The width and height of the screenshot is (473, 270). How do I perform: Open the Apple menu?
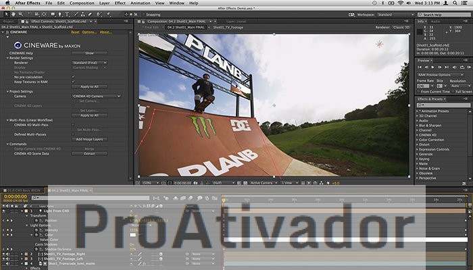(x=7, y=3)
